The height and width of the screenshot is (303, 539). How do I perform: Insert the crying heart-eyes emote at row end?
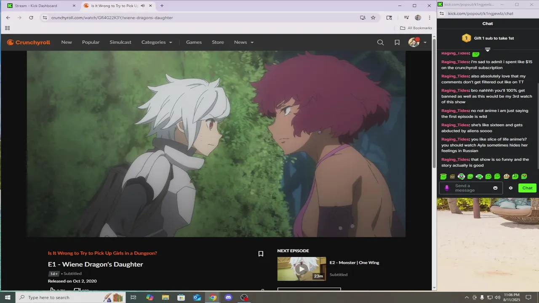pos(524,176)
